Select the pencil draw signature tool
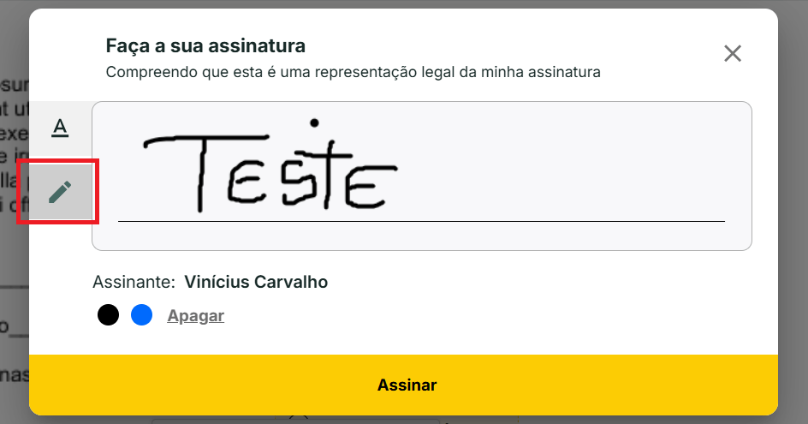Viewport: 808px width, 424px height. point(59,192)
